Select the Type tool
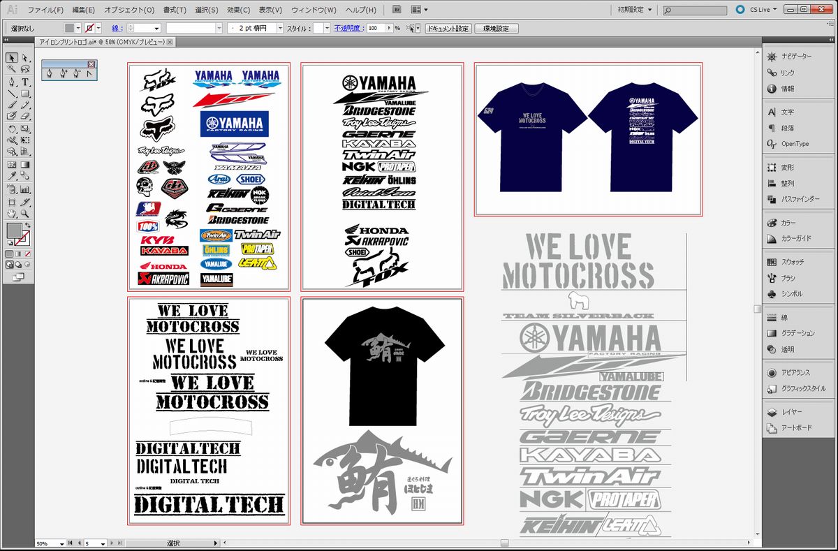838x551 pixels. [25, 82]
